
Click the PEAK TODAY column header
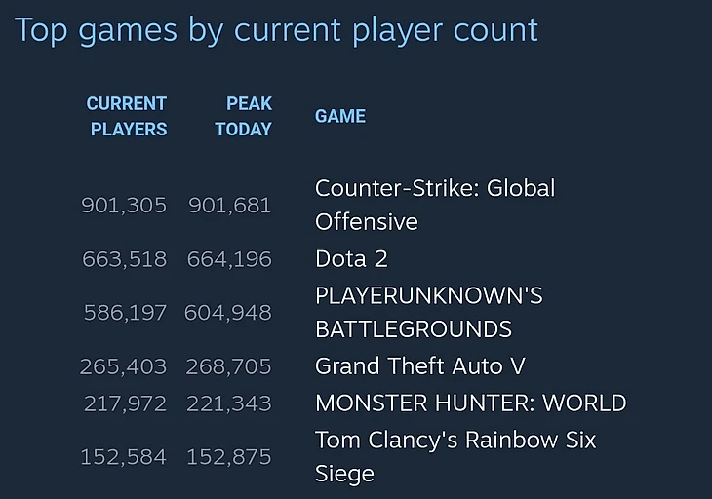pyautogui.click(x=244, y=116)
